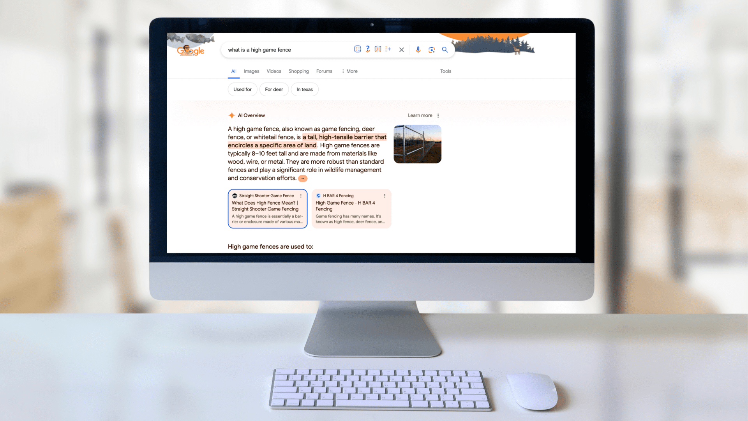Click the For deer filter button

(273, 89)
